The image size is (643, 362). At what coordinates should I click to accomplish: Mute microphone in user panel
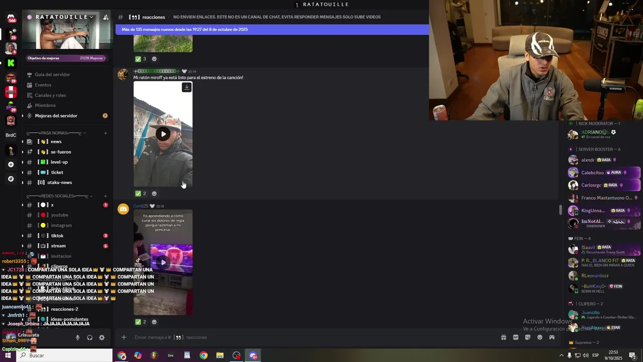[77, 338]
